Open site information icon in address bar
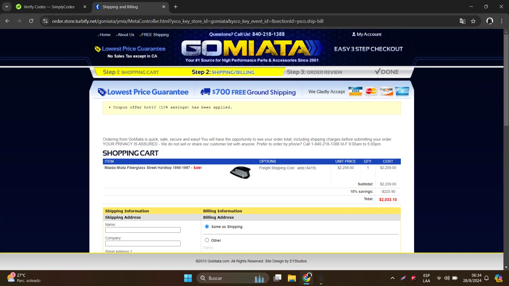This screenshot has height=286, width=509. [x=45, y=21]
